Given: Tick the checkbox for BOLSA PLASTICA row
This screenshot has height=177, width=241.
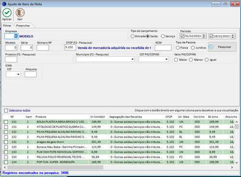Looking at the screenshot, I should (6, 122).
